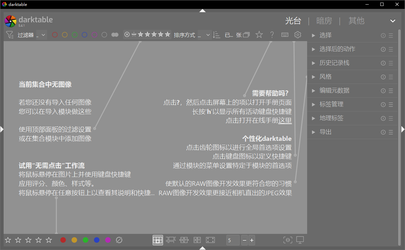This screenshot has width=405, height=250.
Task: Select the yellow color label swatch
Action: coord(74,240)
